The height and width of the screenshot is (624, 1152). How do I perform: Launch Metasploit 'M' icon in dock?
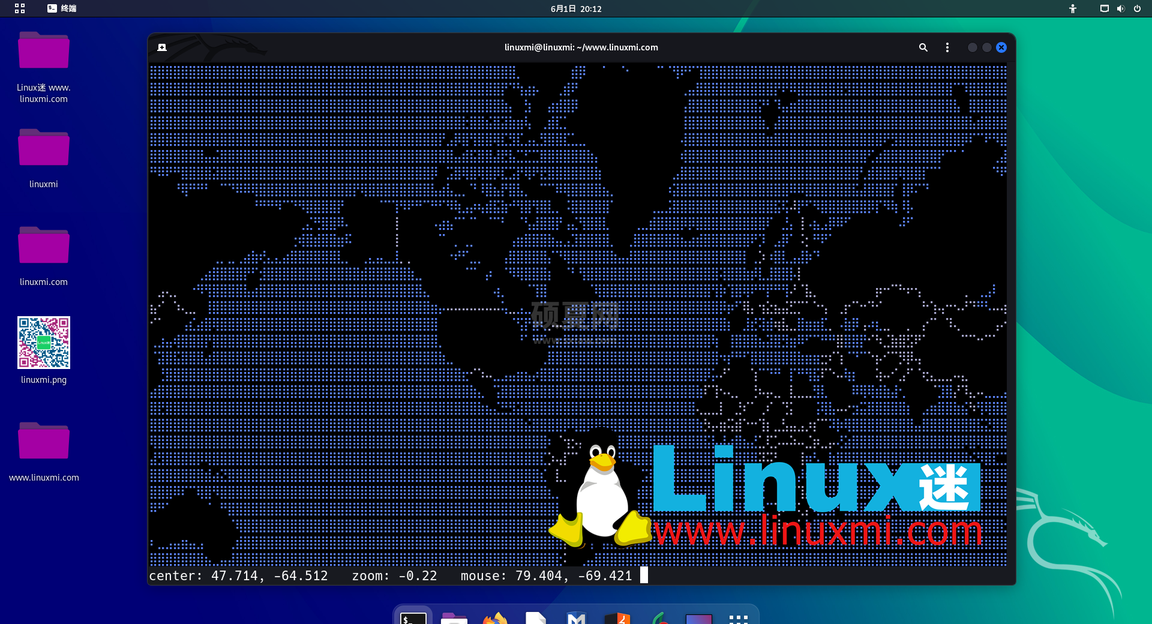(x=577, y=618)
